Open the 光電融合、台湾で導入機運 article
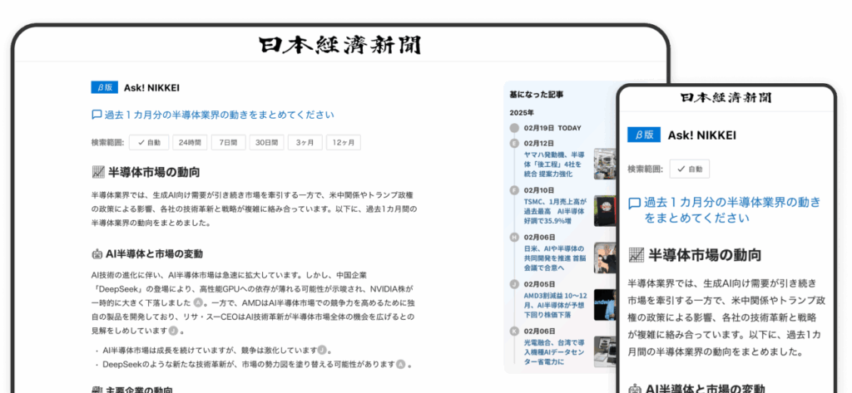 pyautogui.click(x=555, y=352)
